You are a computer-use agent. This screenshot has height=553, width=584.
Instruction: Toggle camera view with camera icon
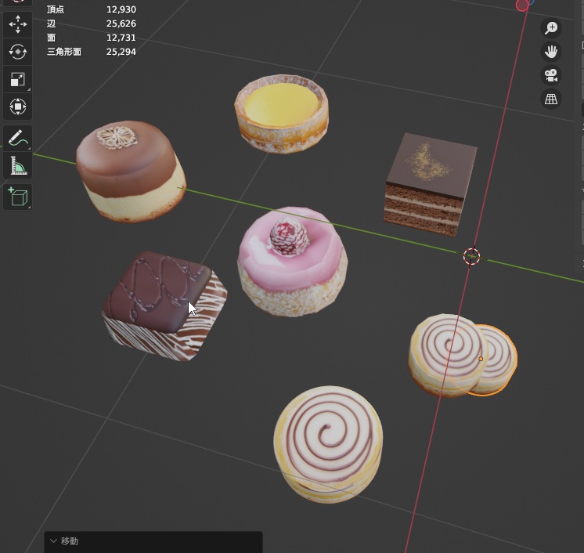point(551,75)
